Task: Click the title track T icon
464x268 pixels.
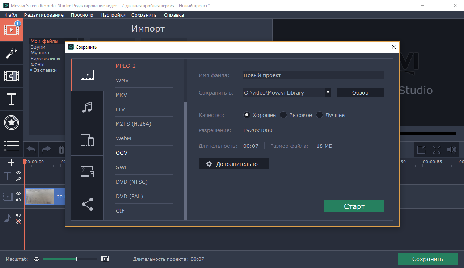Action: tap(8, 176)
